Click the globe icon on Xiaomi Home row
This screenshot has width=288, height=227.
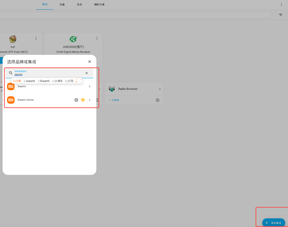coord(76,100)
